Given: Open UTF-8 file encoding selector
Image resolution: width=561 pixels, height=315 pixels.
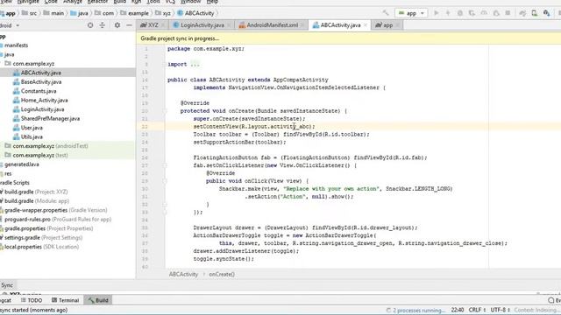Looking at the screenshot, I should 500,310.
